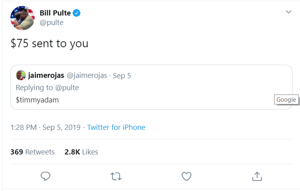Image resolution: width=300 pixels, height=191 pixels.
Task: Expand the tweet options chevron menu
Action: [x=289, y=12]
